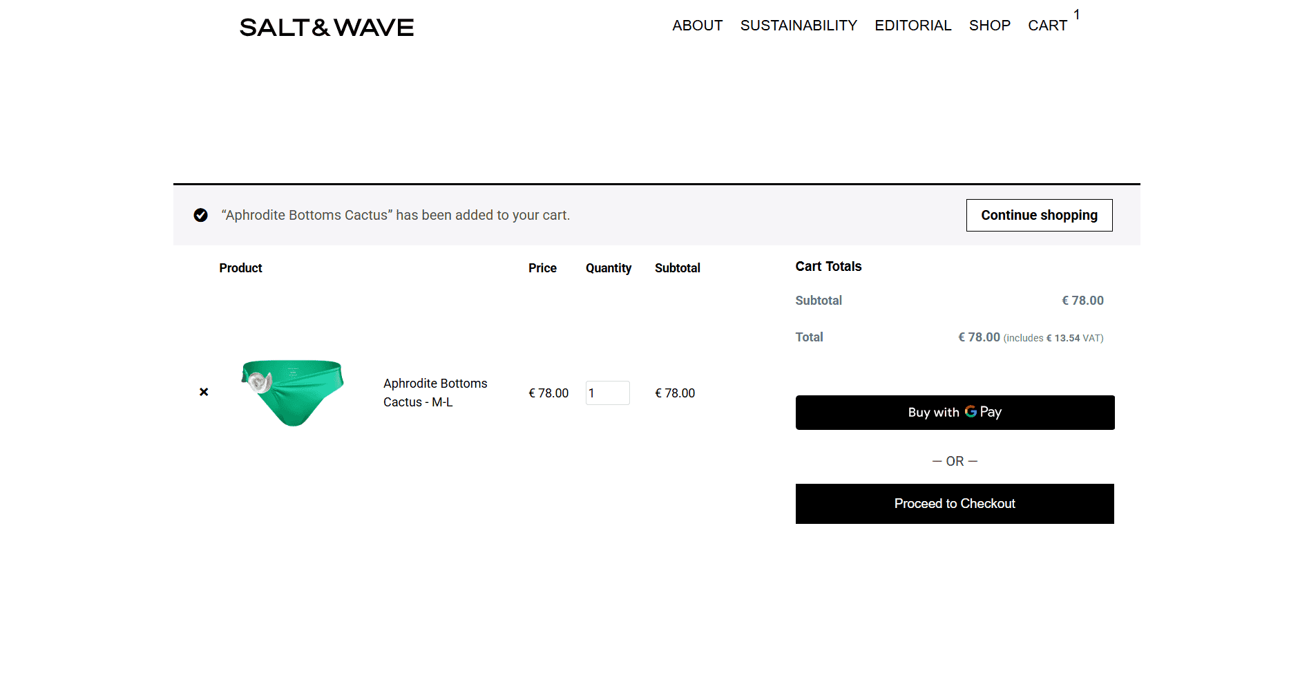Image resolution: width=1309 pixels, height=678 pixels.
Task: Go to the Sustainability page
Action: pos(798,26)
